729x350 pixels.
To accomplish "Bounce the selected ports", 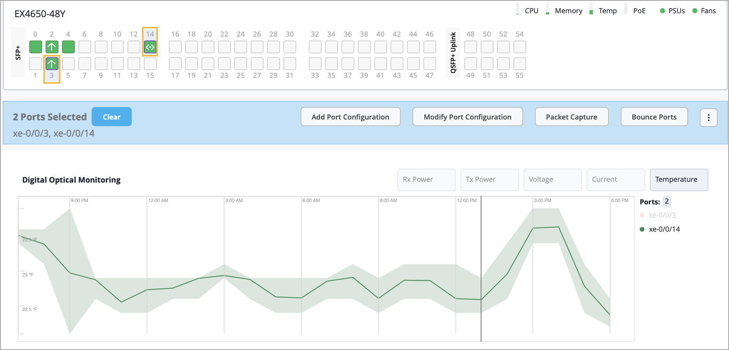I will [x=654, y=117].
